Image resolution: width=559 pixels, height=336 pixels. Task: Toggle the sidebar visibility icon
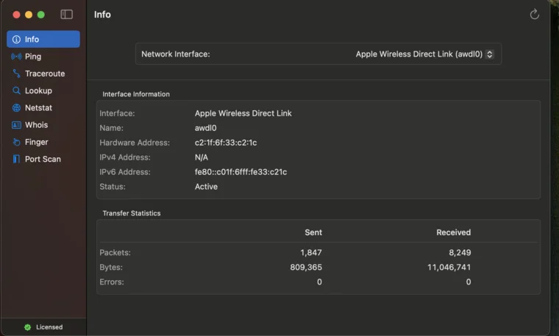pyautogui.click(x=67, y=14)
